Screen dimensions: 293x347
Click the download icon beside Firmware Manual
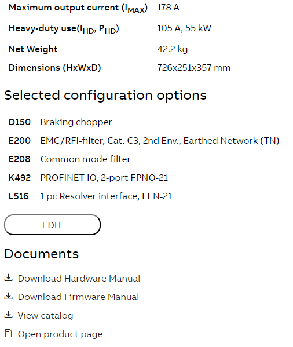coord(9,297)
